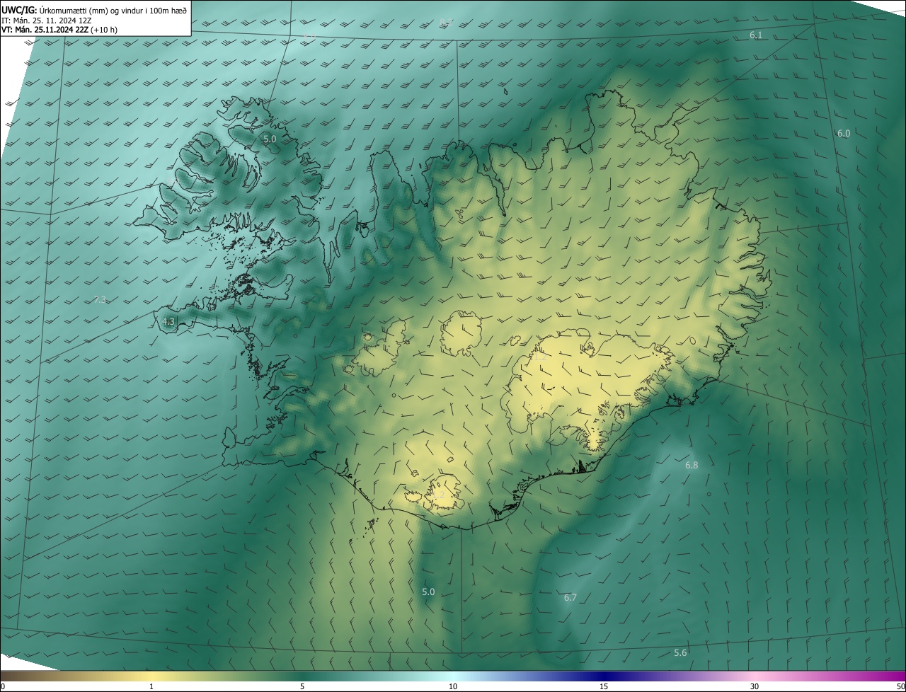Click the 6.1 value label

(756, 35)
